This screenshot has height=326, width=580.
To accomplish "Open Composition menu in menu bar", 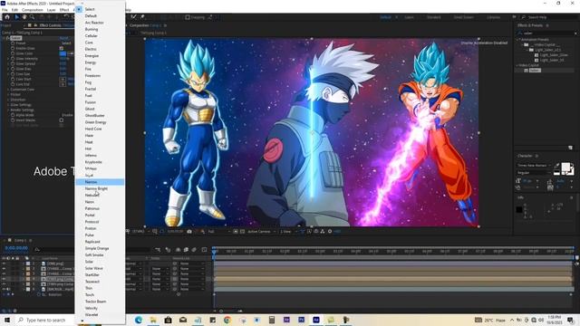I will 33,10.
